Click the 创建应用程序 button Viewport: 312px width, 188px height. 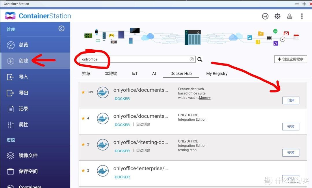click(x=291, y=59)
